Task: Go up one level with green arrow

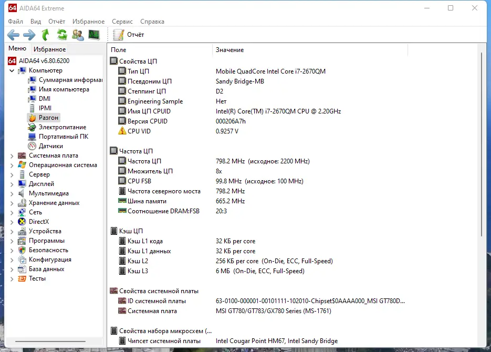Action: pos(46,35)
